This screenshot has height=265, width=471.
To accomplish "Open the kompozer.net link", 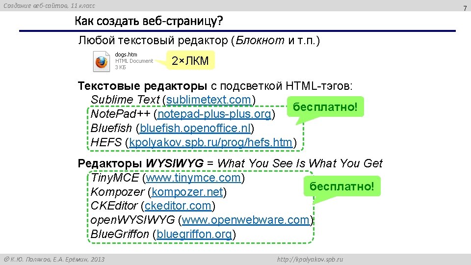I will (x=187, y=192).
